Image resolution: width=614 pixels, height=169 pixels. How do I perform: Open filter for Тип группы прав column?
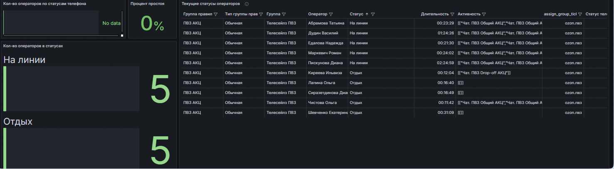[x=261, y=14]
